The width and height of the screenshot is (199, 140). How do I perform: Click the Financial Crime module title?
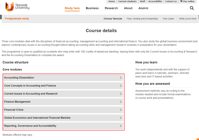(x=14, y=110)
